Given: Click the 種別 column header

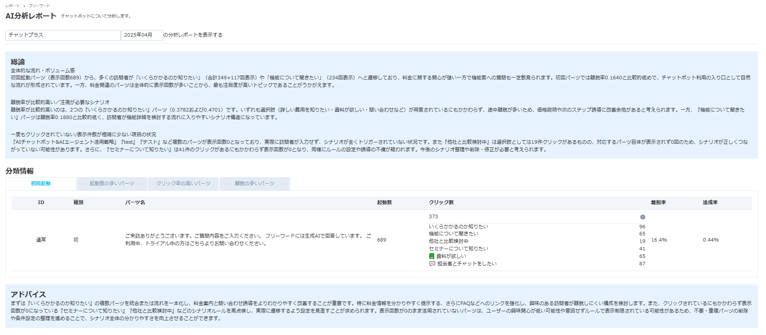Looking at the screenshot, I should [78, 203].
